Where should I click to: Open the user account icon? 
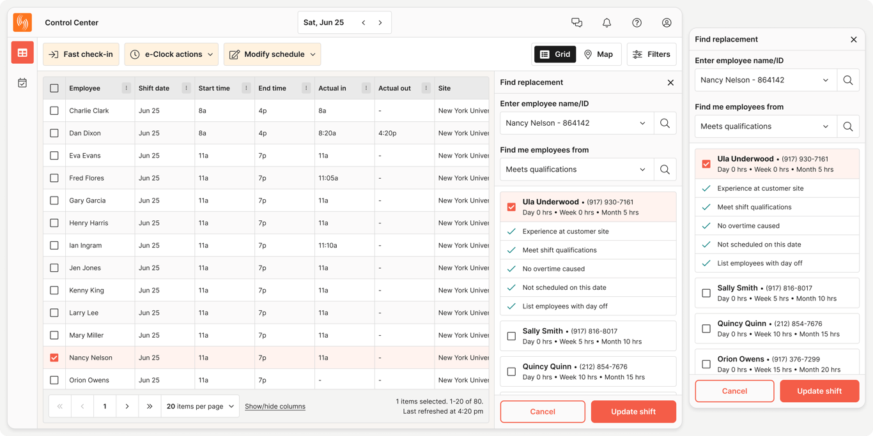point(667,22)
